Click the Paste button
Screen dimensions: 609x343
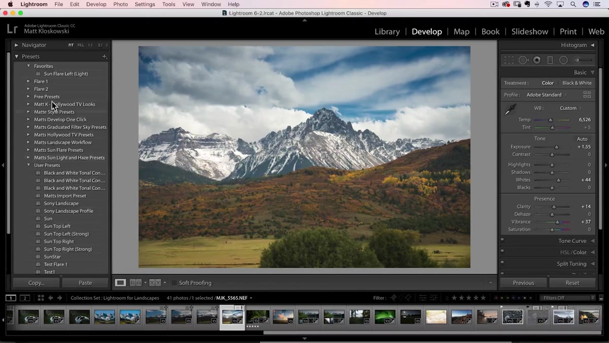tap(85, 283)
